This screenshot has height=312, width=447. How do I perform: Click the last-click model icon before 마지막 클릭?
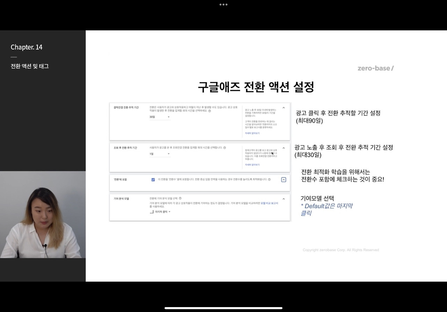[x=152, y=212]
